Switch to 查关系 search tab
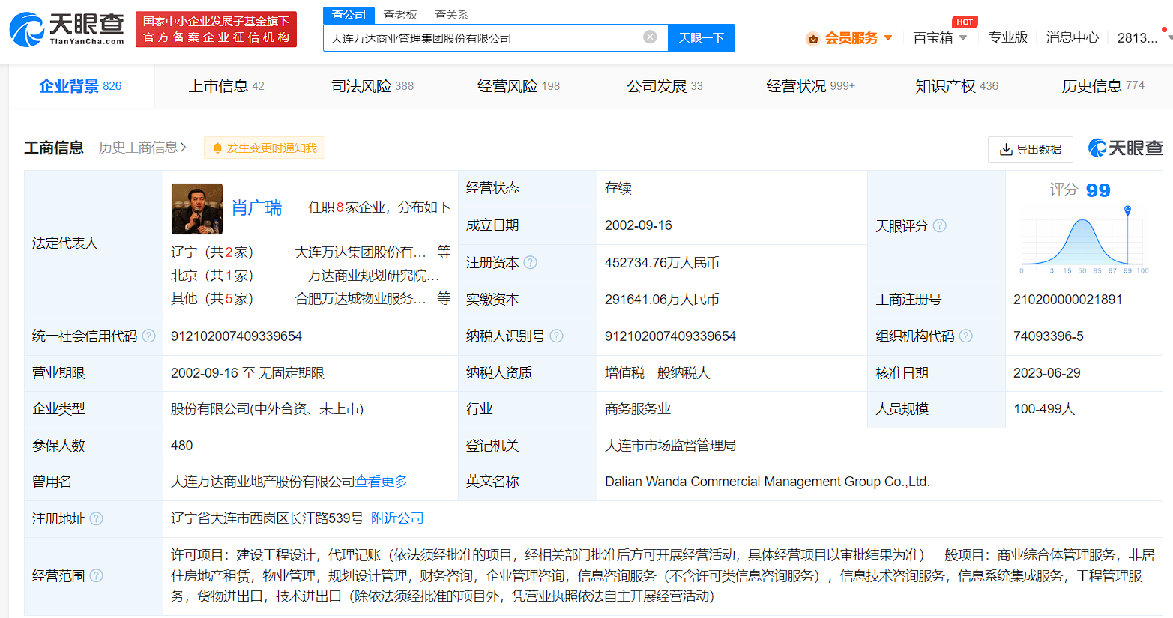Image resolution: width=1173 pixels, height=618 pixels. tap(451, 14)
